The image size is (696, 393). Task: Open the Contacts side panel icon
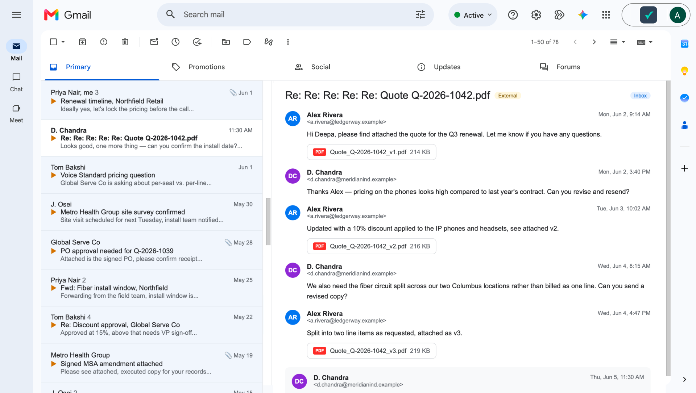pyautogui.click(x=684, y=125)
